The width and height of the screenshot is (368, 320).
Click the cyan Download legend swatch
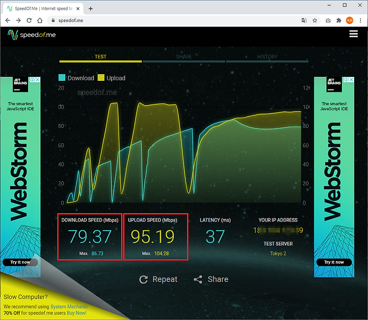coord(62,78)
